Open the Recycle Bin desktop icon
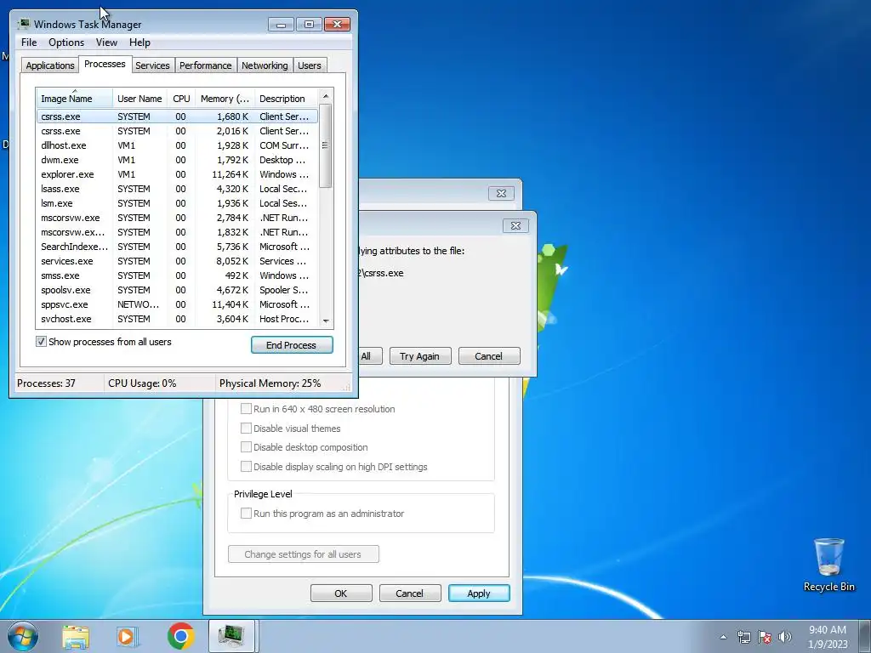This screenshot has width=871, height=653. pyautogui.click(x=828, y=565)
